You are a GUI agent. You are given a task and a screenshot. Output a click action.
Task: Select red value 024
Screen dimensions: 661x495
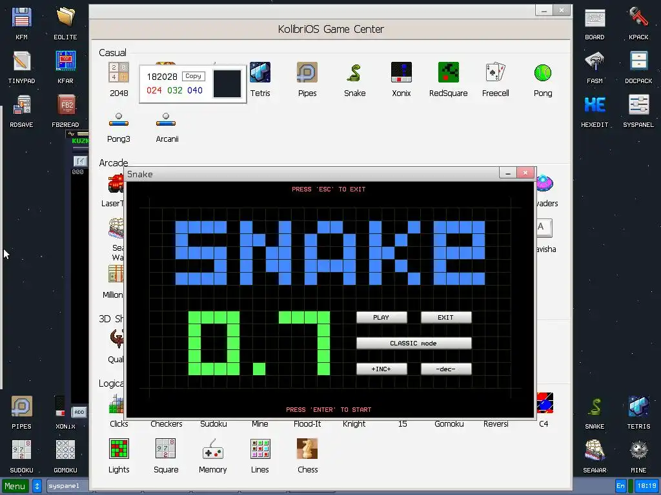coord(154,90)
